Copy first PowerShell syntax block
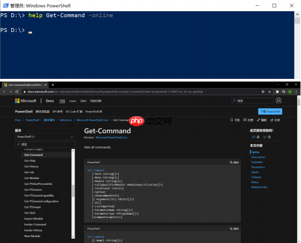 coord(234,163)
